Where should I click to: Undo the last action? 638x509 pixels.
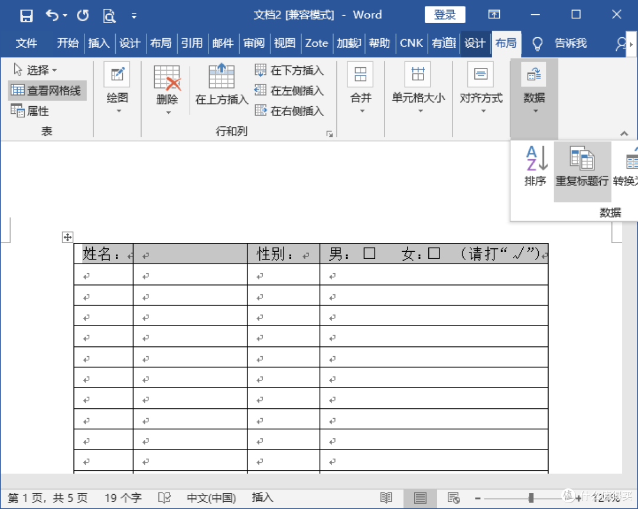point(52,15)
